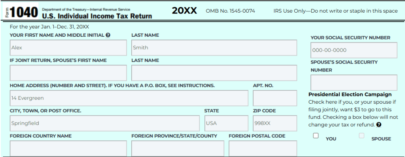Click the first name field containing Alex
This screenshot has height=157, width=405.
pos(68,48)
